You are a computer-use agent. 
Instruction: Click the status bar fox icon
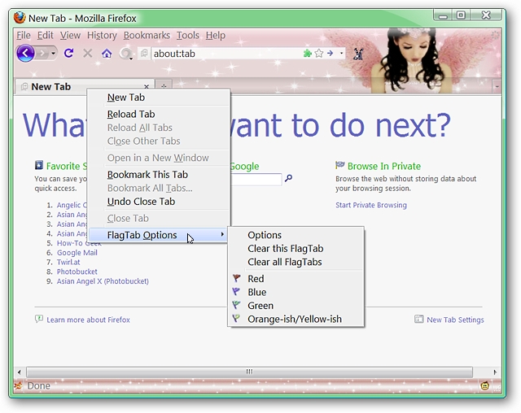(x=18, y=386)
